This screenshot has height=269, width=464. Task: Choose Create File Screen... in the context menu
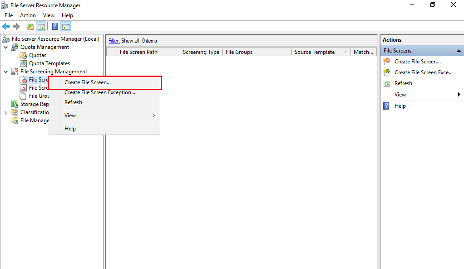(104, 82)
